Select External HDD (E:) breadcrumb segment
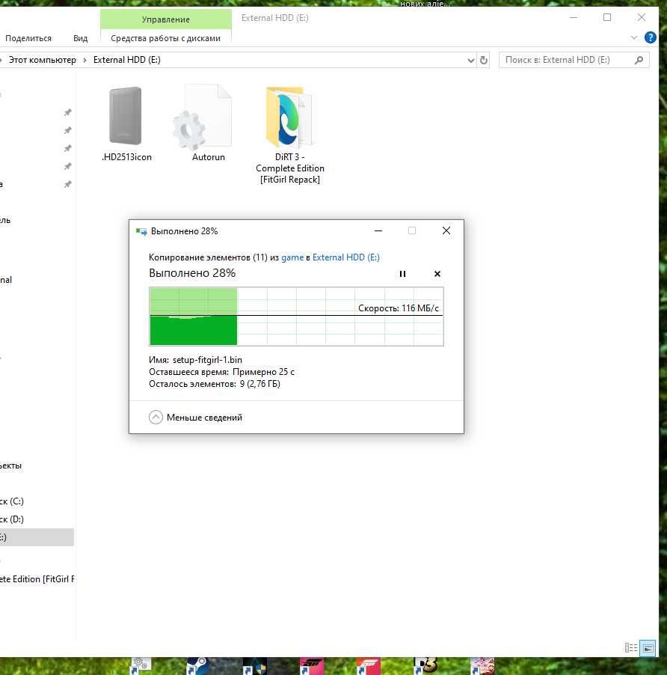Screen dimensions: 667x675 coord(127,60)
